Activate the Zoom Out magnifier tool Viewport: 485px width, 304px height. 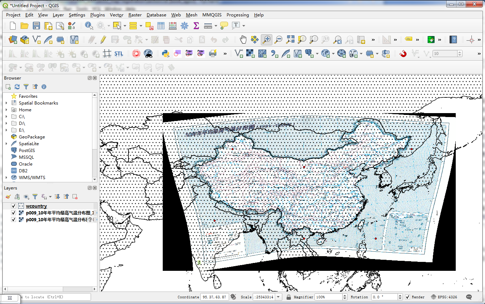click(278, 40)
